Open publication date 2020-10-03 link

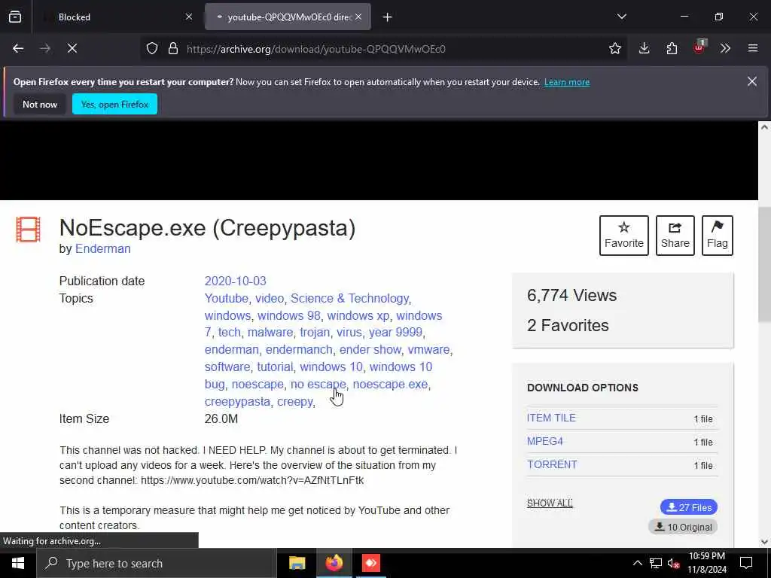point(235,281)
